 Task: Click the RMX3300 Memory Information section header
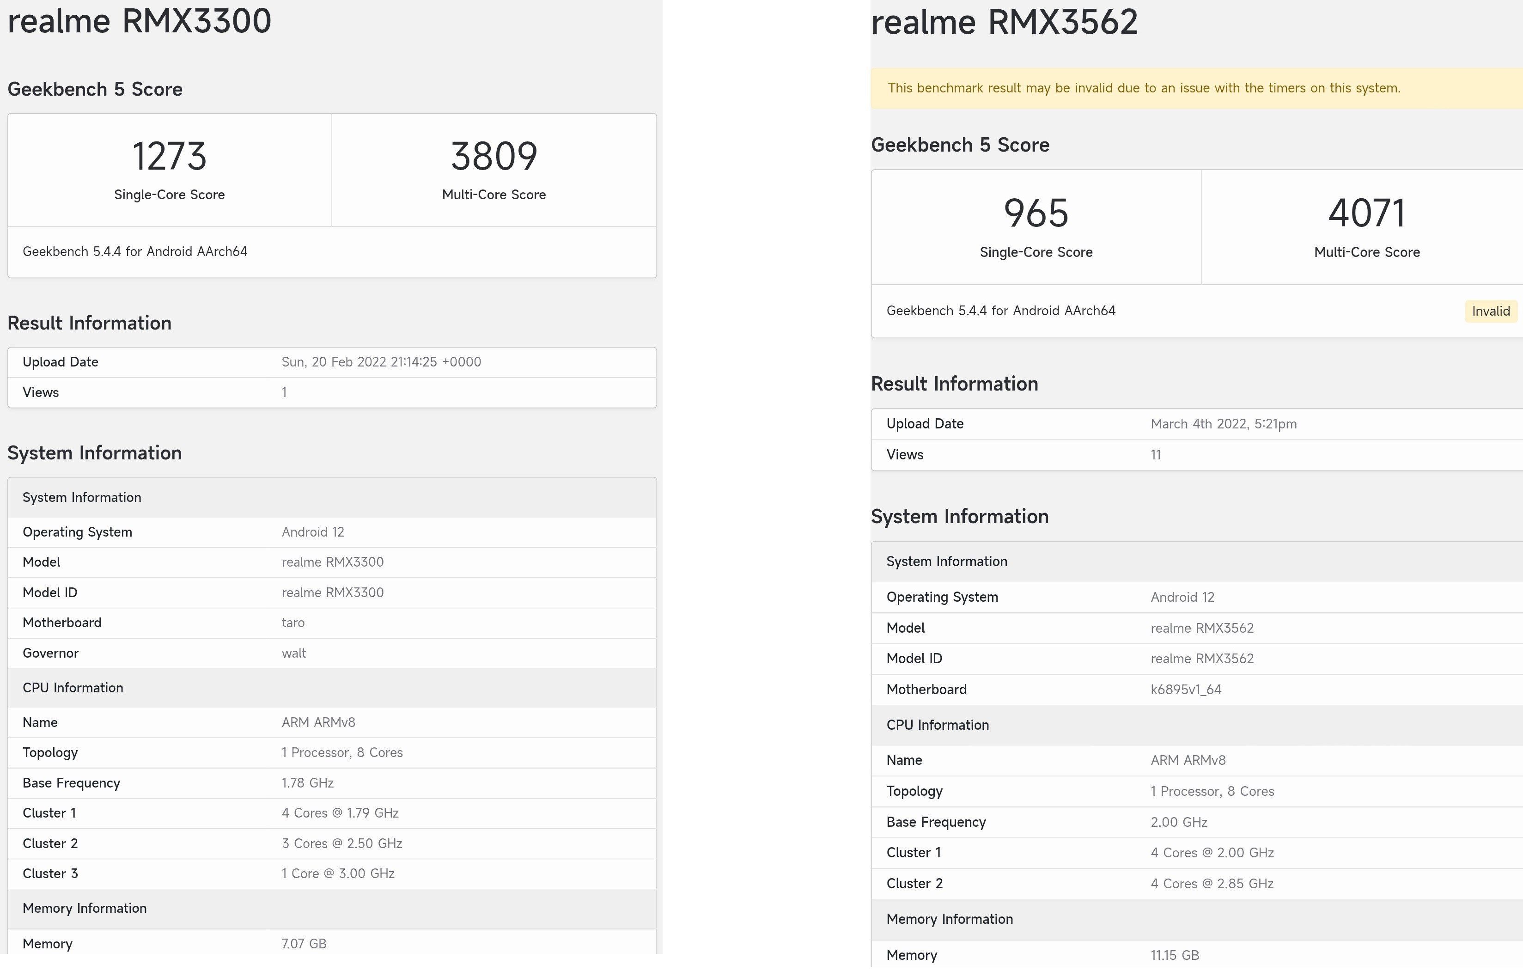click(x=332, y=908)
